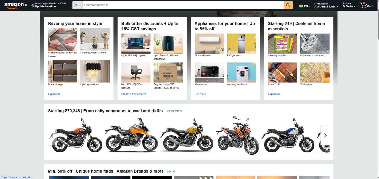Click Bathroom accessories caption text

312,56
